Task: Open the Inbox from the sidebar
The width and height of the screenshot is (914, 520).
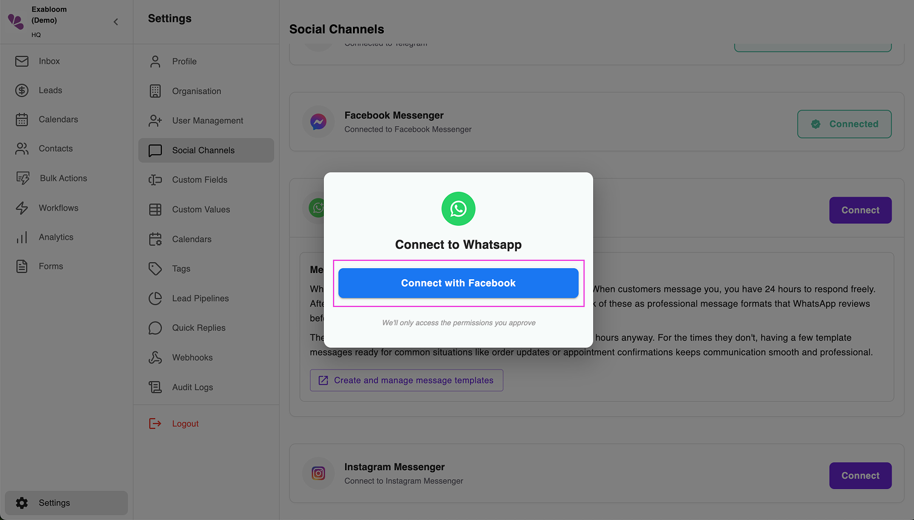Action: tap(49, 61)
